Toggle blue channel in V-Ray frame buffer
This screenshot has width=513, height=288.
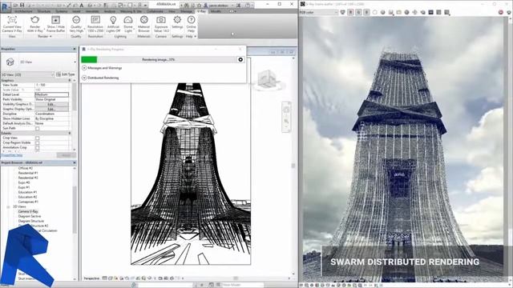click(x=366, y=12)
